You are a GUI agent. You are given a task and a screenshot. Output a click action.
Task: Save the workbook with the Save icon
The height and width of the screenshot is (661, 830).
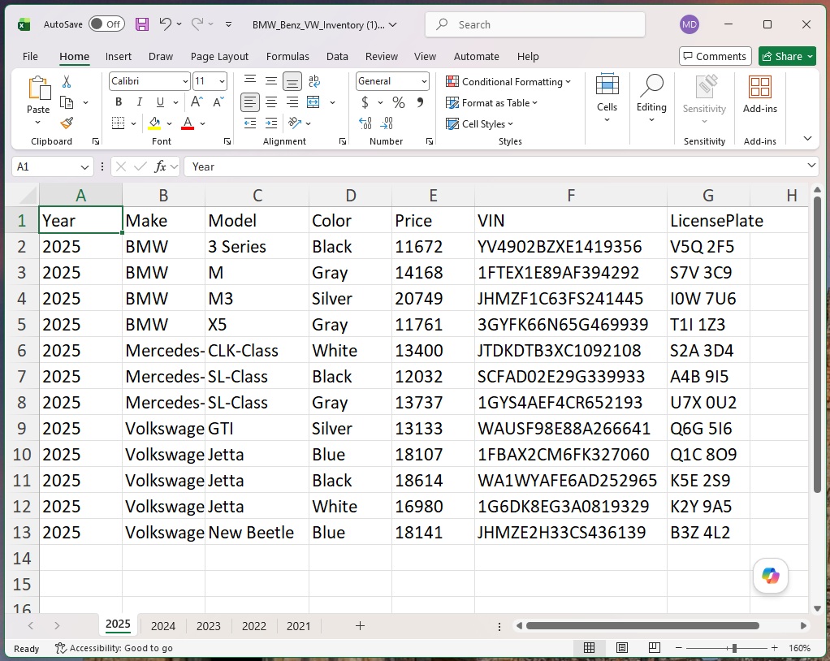click(x=142, y=24)
